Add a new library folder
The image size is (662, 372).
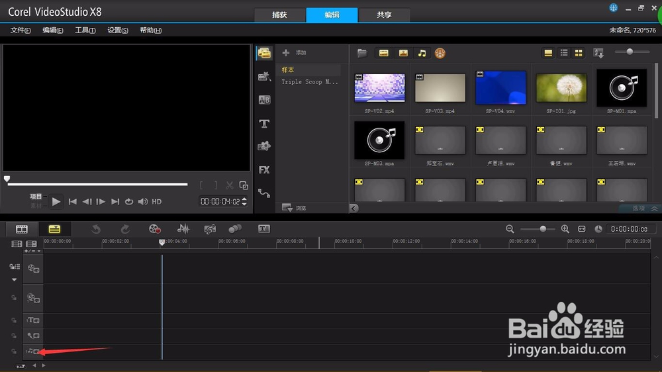(x=295, y=53)
